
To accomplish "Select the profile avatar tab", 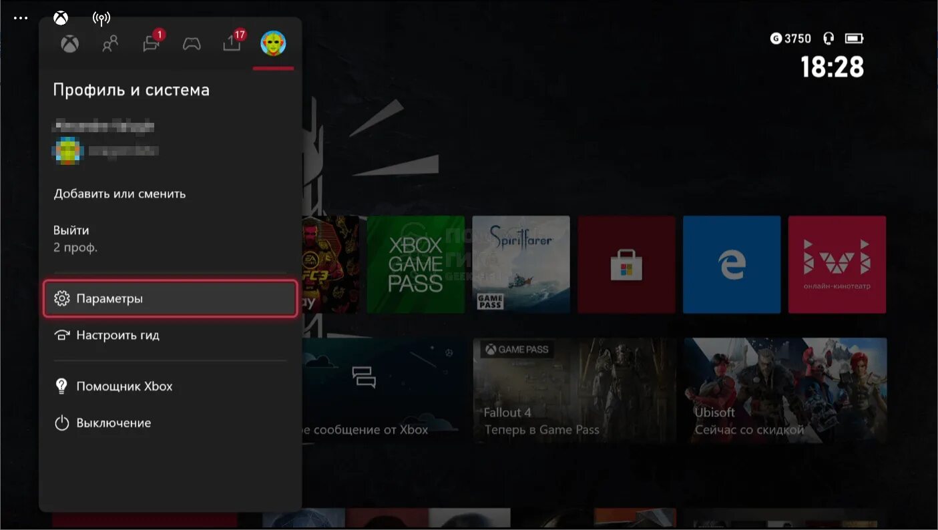I will pyautogui.click(x=273, y=43).
